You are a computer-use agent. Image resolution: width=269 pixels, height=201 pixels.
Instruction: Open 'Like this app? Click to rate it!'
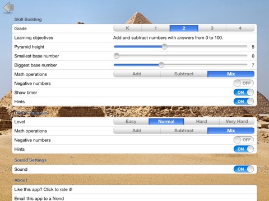point(134,189)
